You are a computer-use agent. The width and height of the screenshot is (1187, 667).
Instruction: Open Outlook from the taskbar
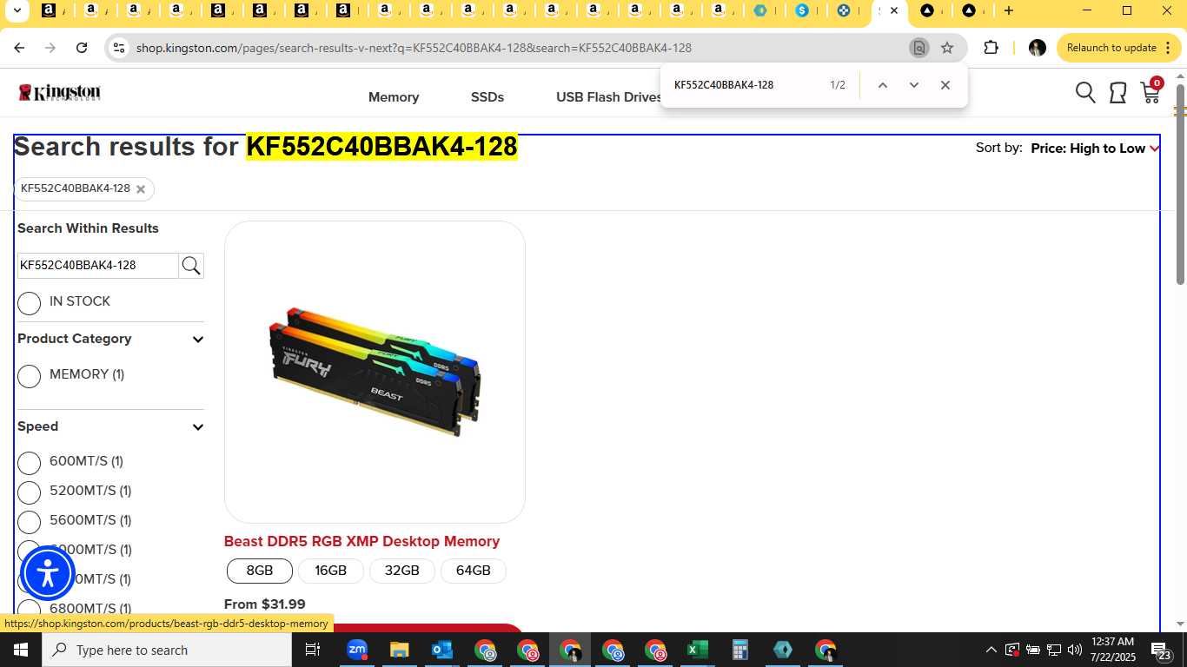coord(442,650)
